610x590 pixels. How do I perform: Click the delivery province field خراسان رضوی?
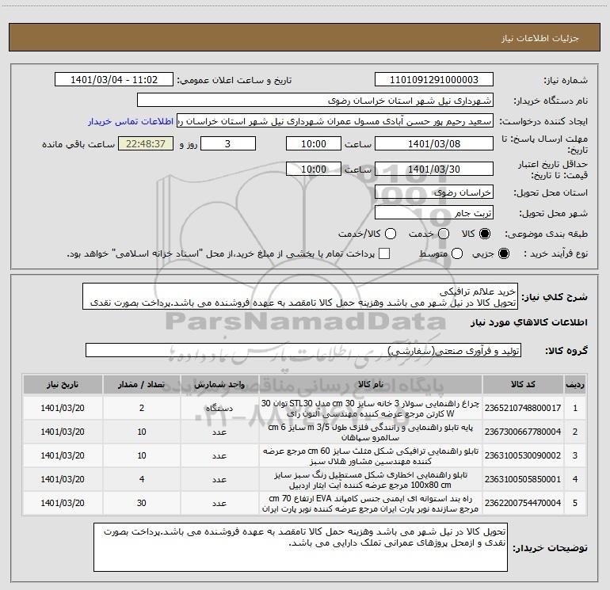tap(434, 192)
